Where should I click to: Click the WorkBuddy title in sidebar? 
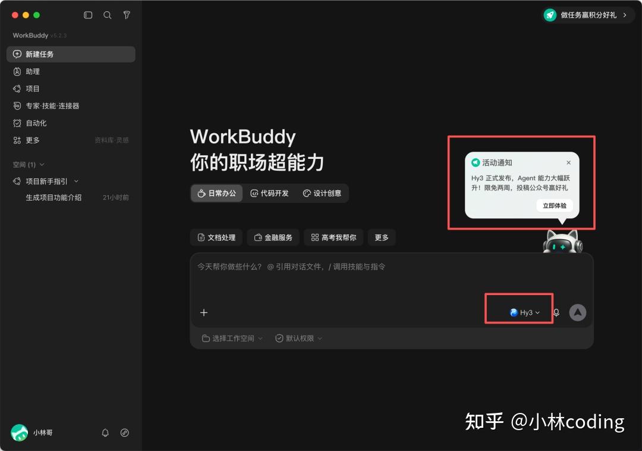[30, 35]
